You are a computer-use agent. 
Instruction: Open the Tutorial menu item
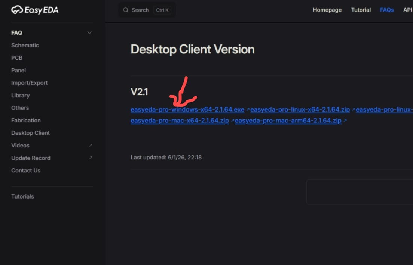pos(361,10)
